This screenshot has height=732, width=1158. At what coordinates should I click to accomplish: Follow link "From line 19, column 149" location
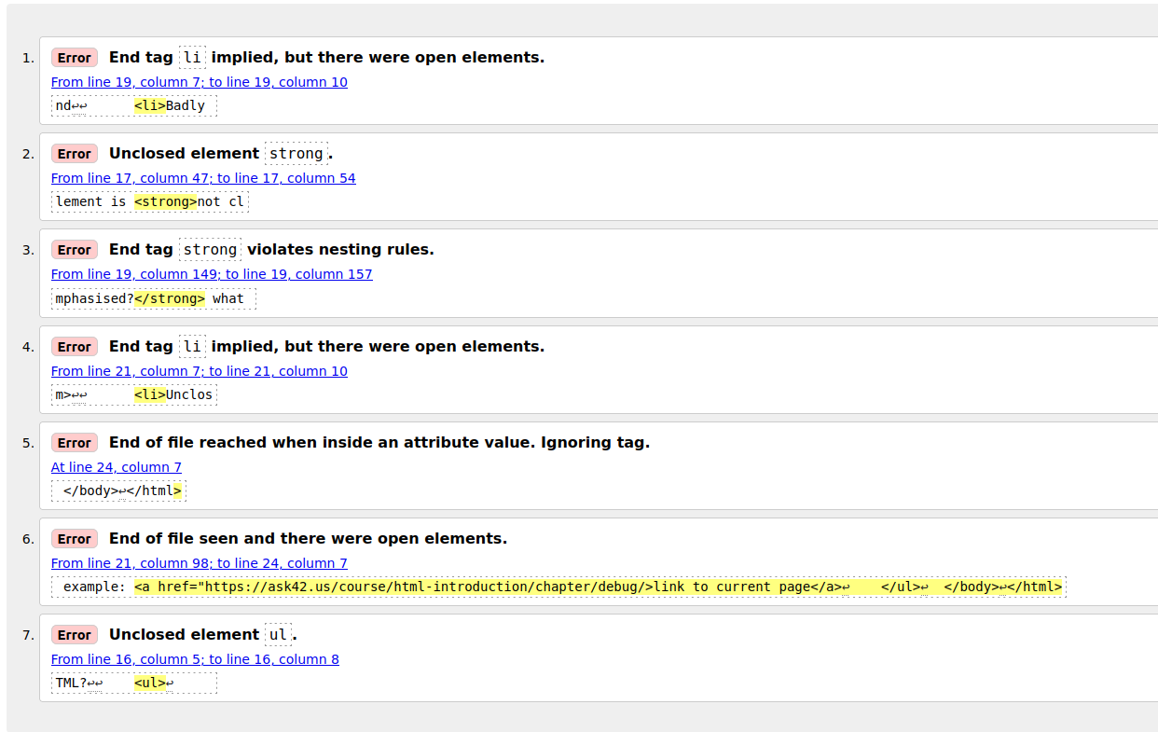pos(211,274)
